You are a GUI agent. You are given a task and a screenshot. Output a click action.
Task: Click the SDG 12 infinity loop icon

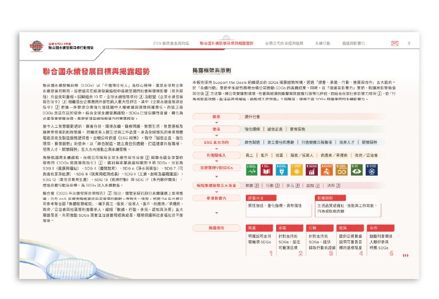342,170
